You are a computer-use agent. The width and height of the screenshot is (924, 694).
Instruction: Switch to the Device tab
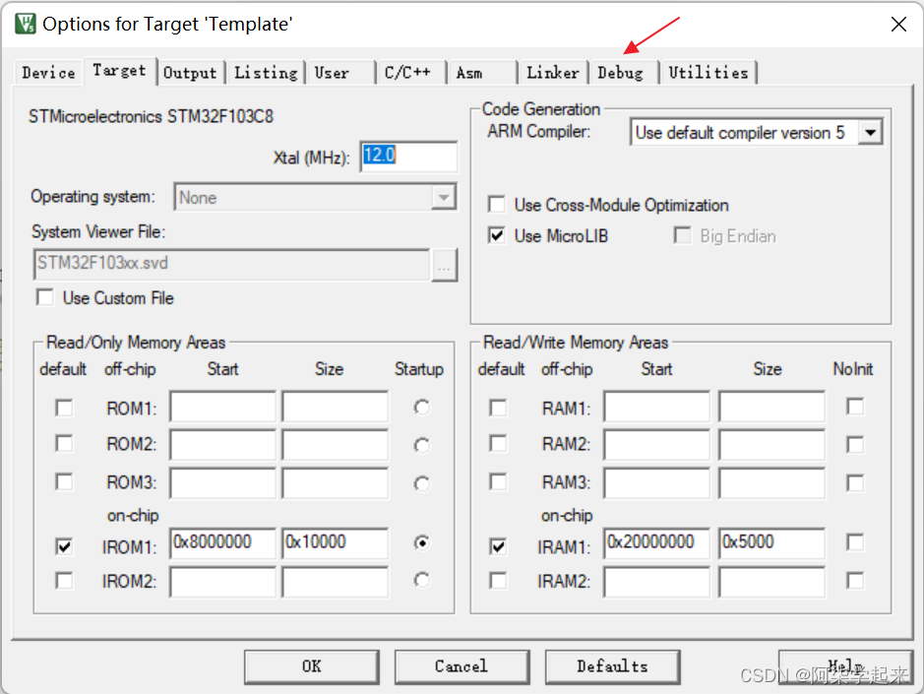coord(48,73)
